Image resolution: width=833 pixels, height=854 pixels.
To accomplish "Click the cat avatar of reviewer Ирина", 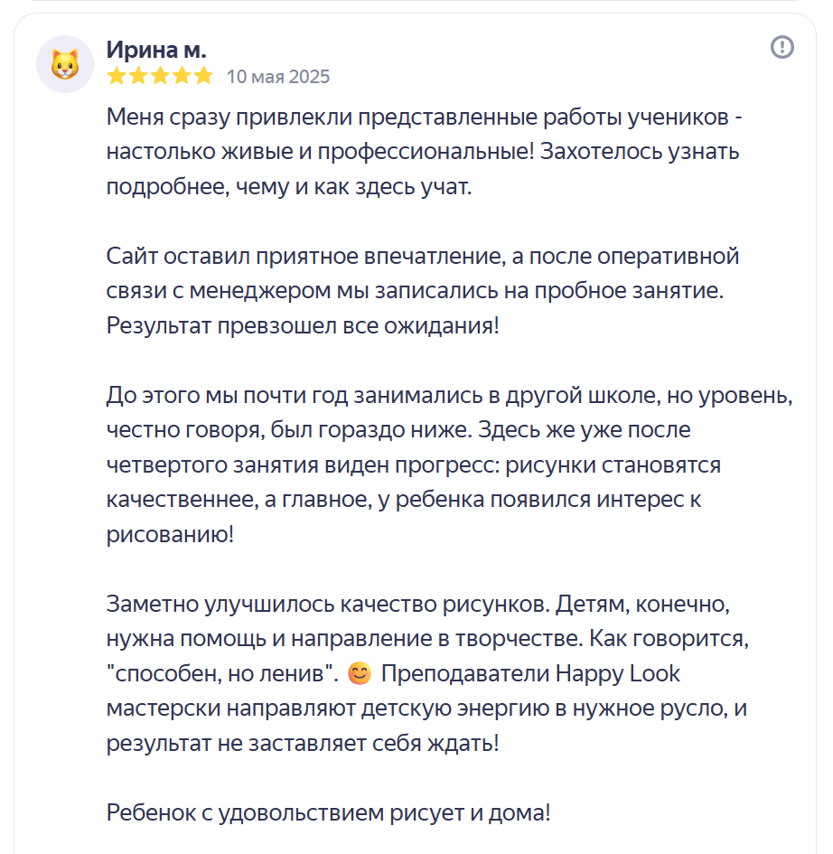I will pyautogui.click(x=65, y=64).
